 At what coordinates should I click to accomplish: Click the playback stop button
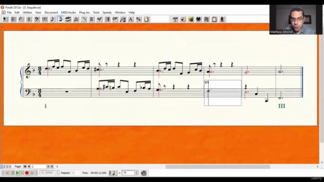click(13, 173)
